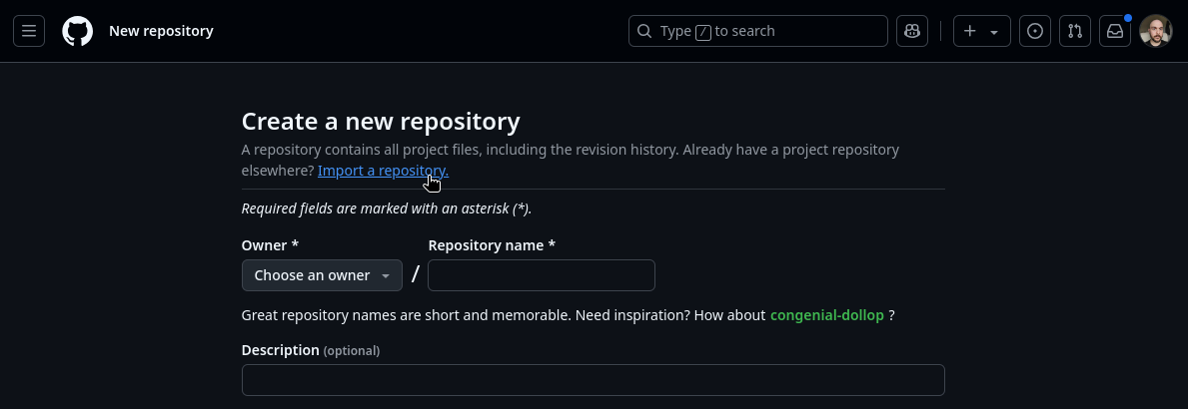
Task: Open the Create new plus menu
Action: pos(982,31)
